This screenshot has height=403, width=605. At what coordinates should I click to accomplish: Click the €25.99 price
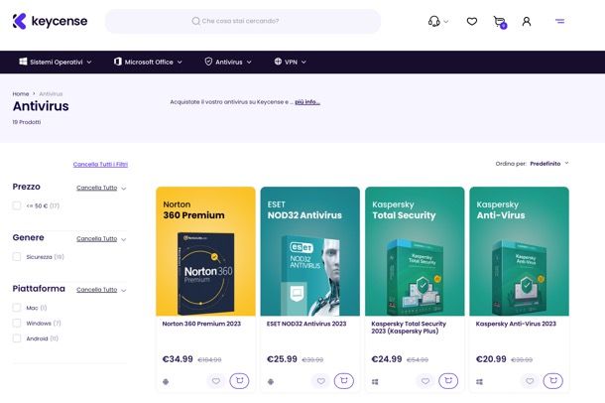point(282,359)
